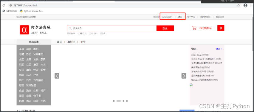Open the 抽奖 nav tab
The height and width of the screenshot is (112, 254).
coord(83,42)
